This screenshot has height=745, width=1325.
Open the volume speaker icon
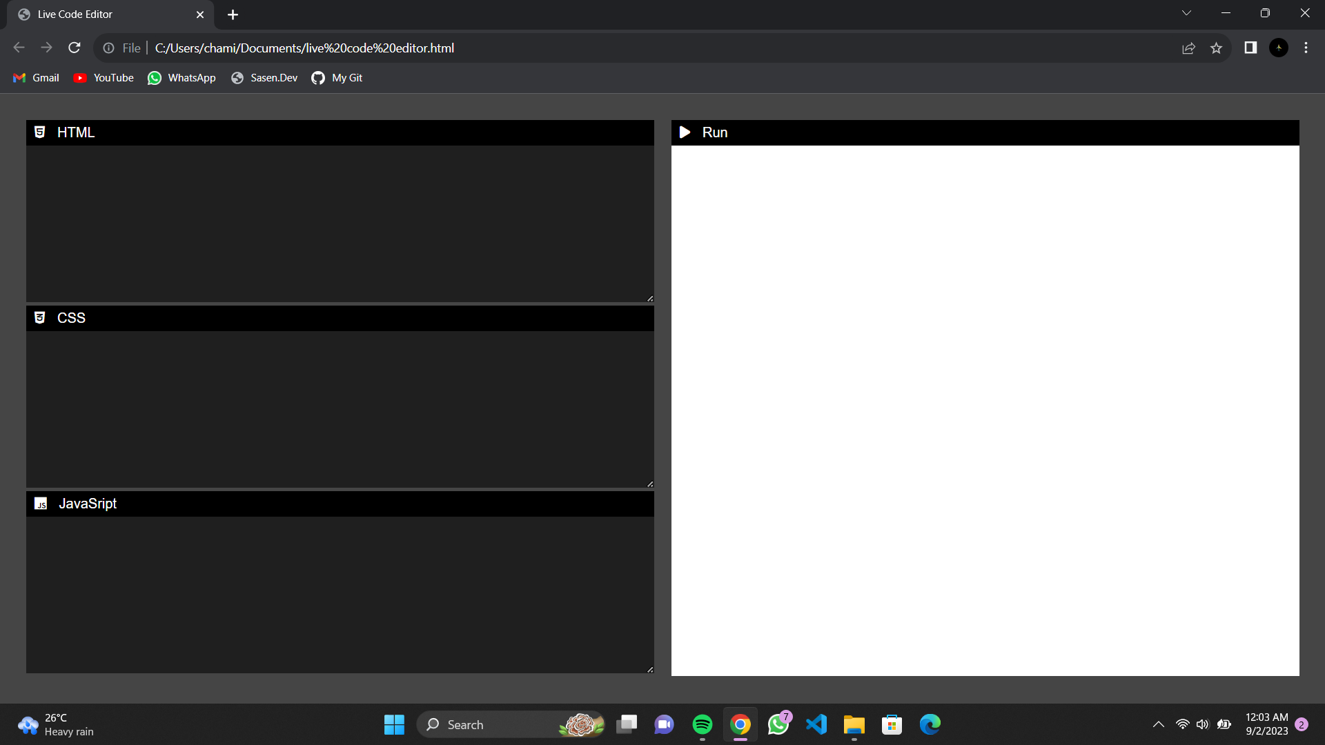click(1203, 724)
